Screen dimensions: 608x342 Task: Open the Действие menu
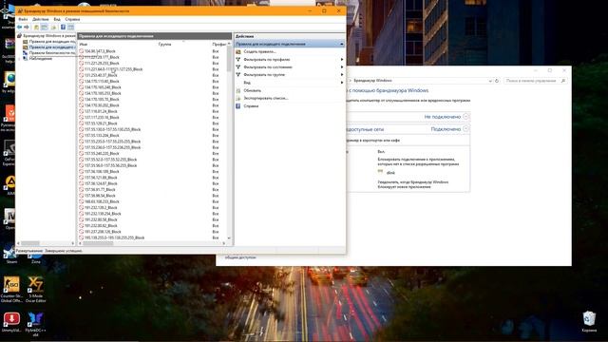pos(41,19)
